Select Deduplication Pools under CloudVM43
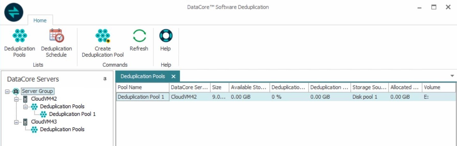Screen dimensions: 457x146 click(x=62, y=129)
